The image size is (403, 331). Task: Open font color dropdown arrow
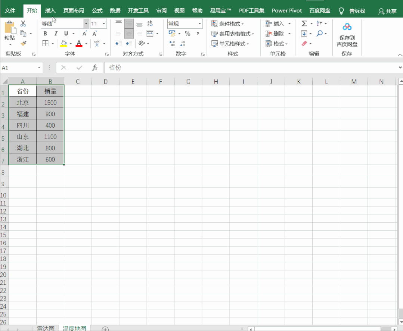(x=86, y=44)
